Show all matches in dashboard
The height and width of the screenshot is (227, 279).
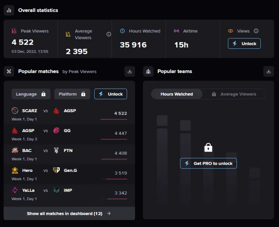(69, 213)
